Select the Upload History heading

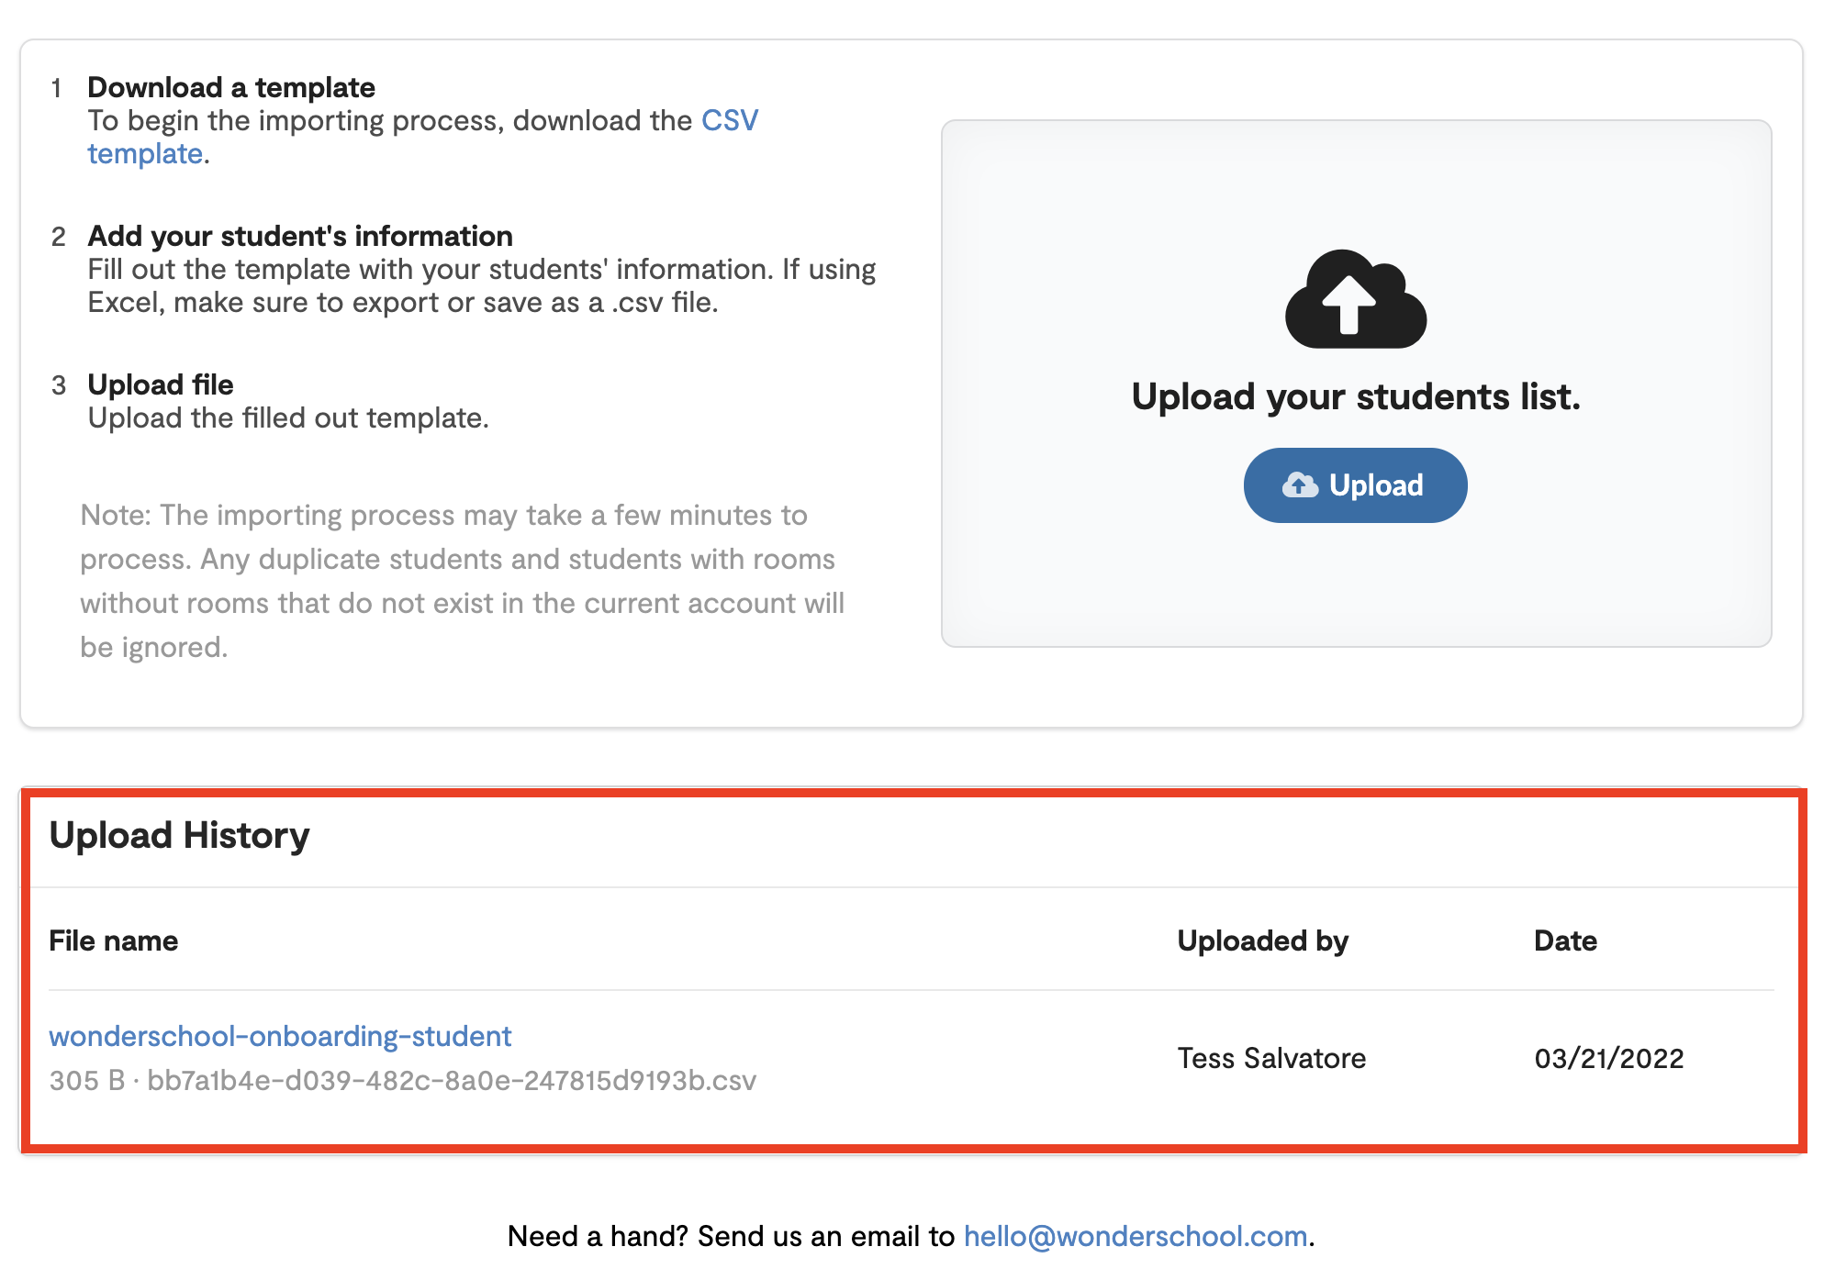coord(179,835)
